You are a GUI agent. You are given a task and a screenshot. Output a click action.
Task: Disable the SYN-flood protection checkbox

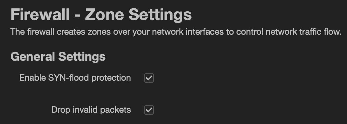click(x=149, y=78)
